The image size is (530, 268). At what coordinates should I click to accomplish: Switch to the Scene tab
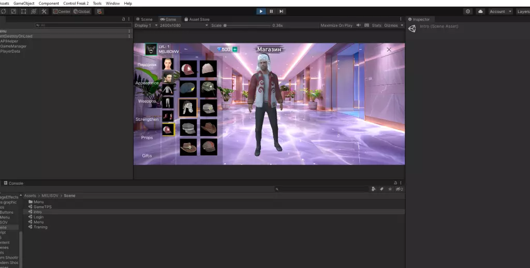[x=145, y=19]
